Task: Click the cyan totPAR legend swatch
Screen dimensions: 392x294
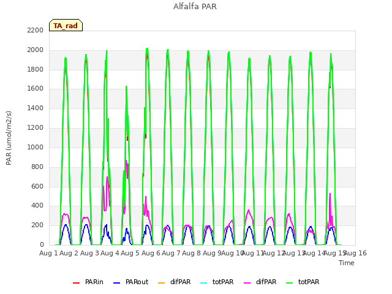Action: point(204,283)
